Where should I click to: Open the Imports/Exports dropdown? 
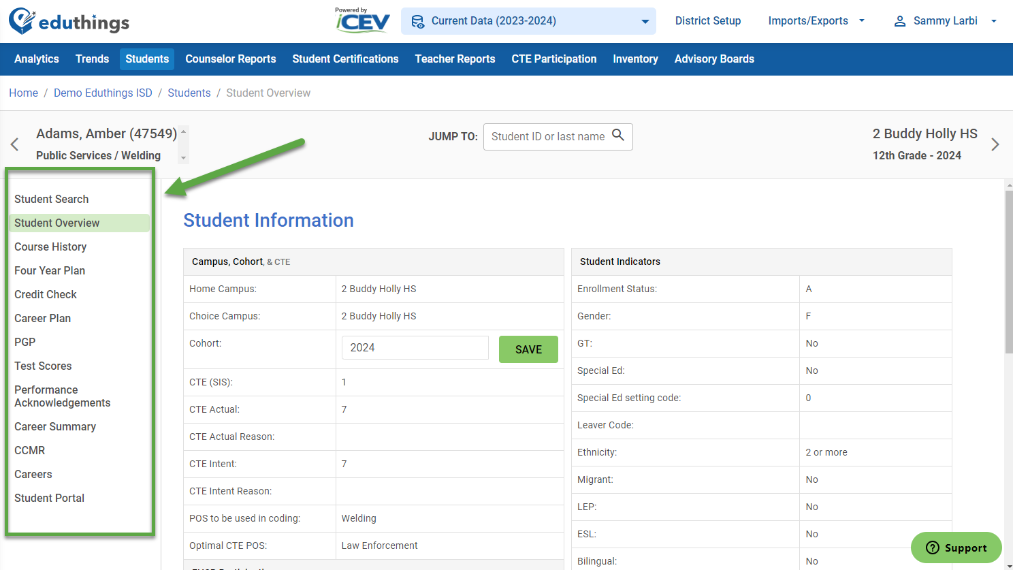pos(816,20)
